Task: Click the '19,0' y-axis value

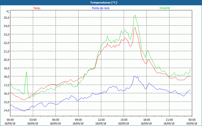Action: (7, 68)
